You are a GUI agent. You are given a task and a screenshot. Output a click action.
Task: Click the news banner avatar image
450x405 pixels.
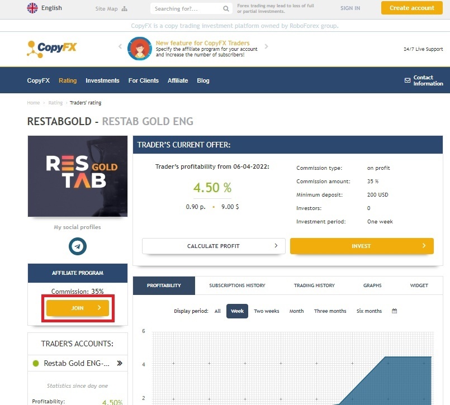tap(140, 49)
